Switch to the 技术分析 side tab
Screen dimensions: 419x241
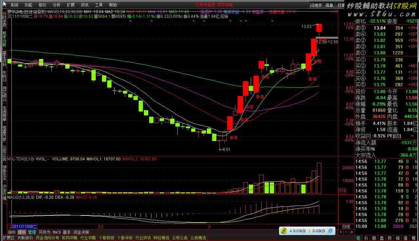point(4,39)
